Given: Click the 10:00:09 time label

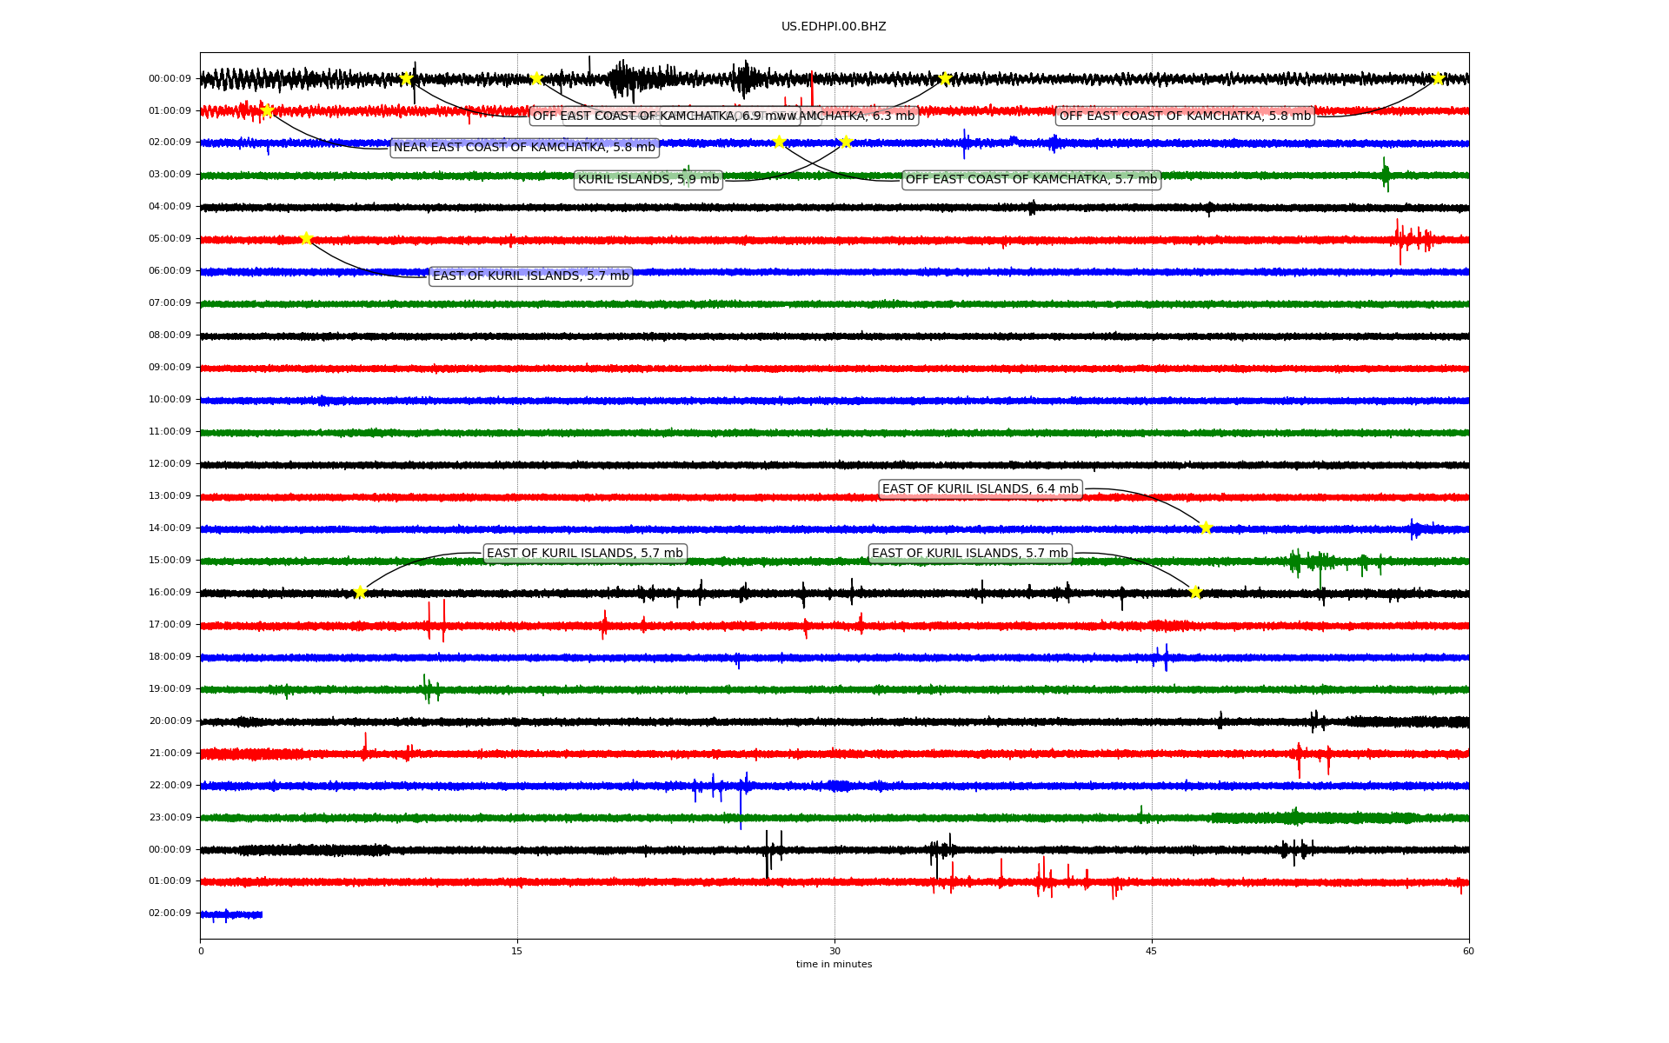Looking at the screenshot, I should coord(170,400).
